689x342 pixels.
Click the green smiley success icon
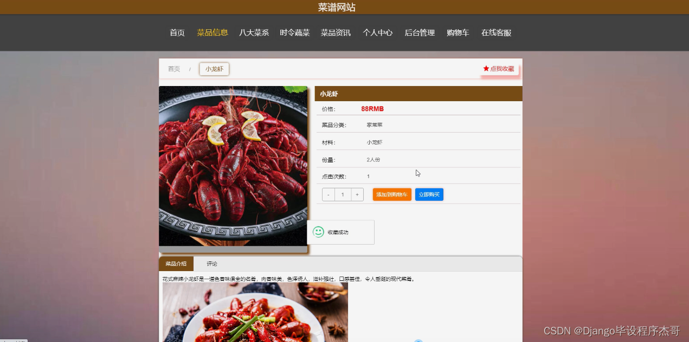[318, 232]
